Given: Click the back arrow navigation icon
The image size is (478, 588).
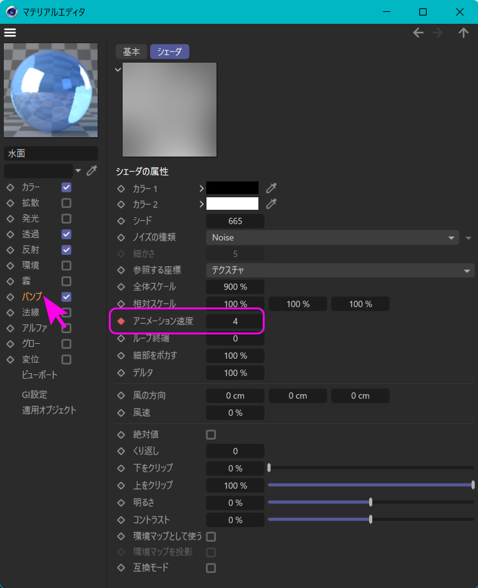Looking at the screenshot, I should 418,33.
